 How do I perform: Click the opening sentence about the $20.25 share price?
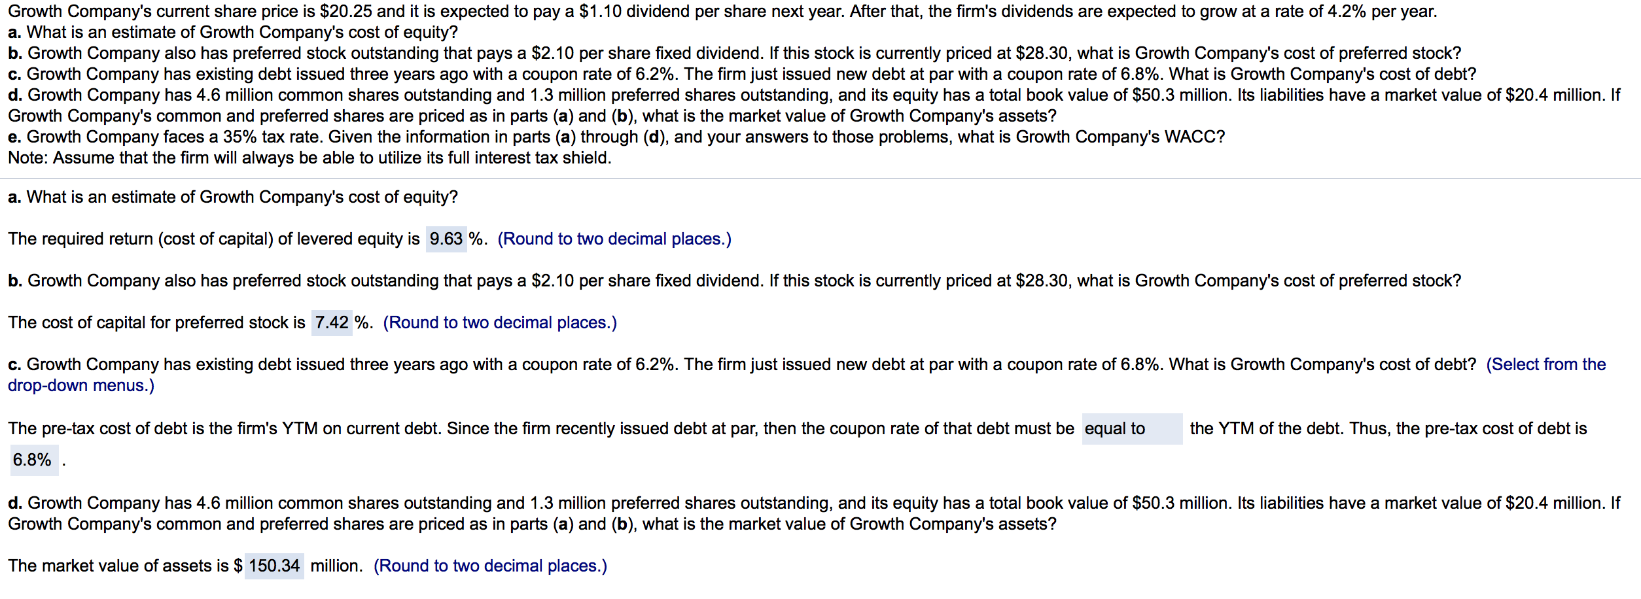point(722,12)
